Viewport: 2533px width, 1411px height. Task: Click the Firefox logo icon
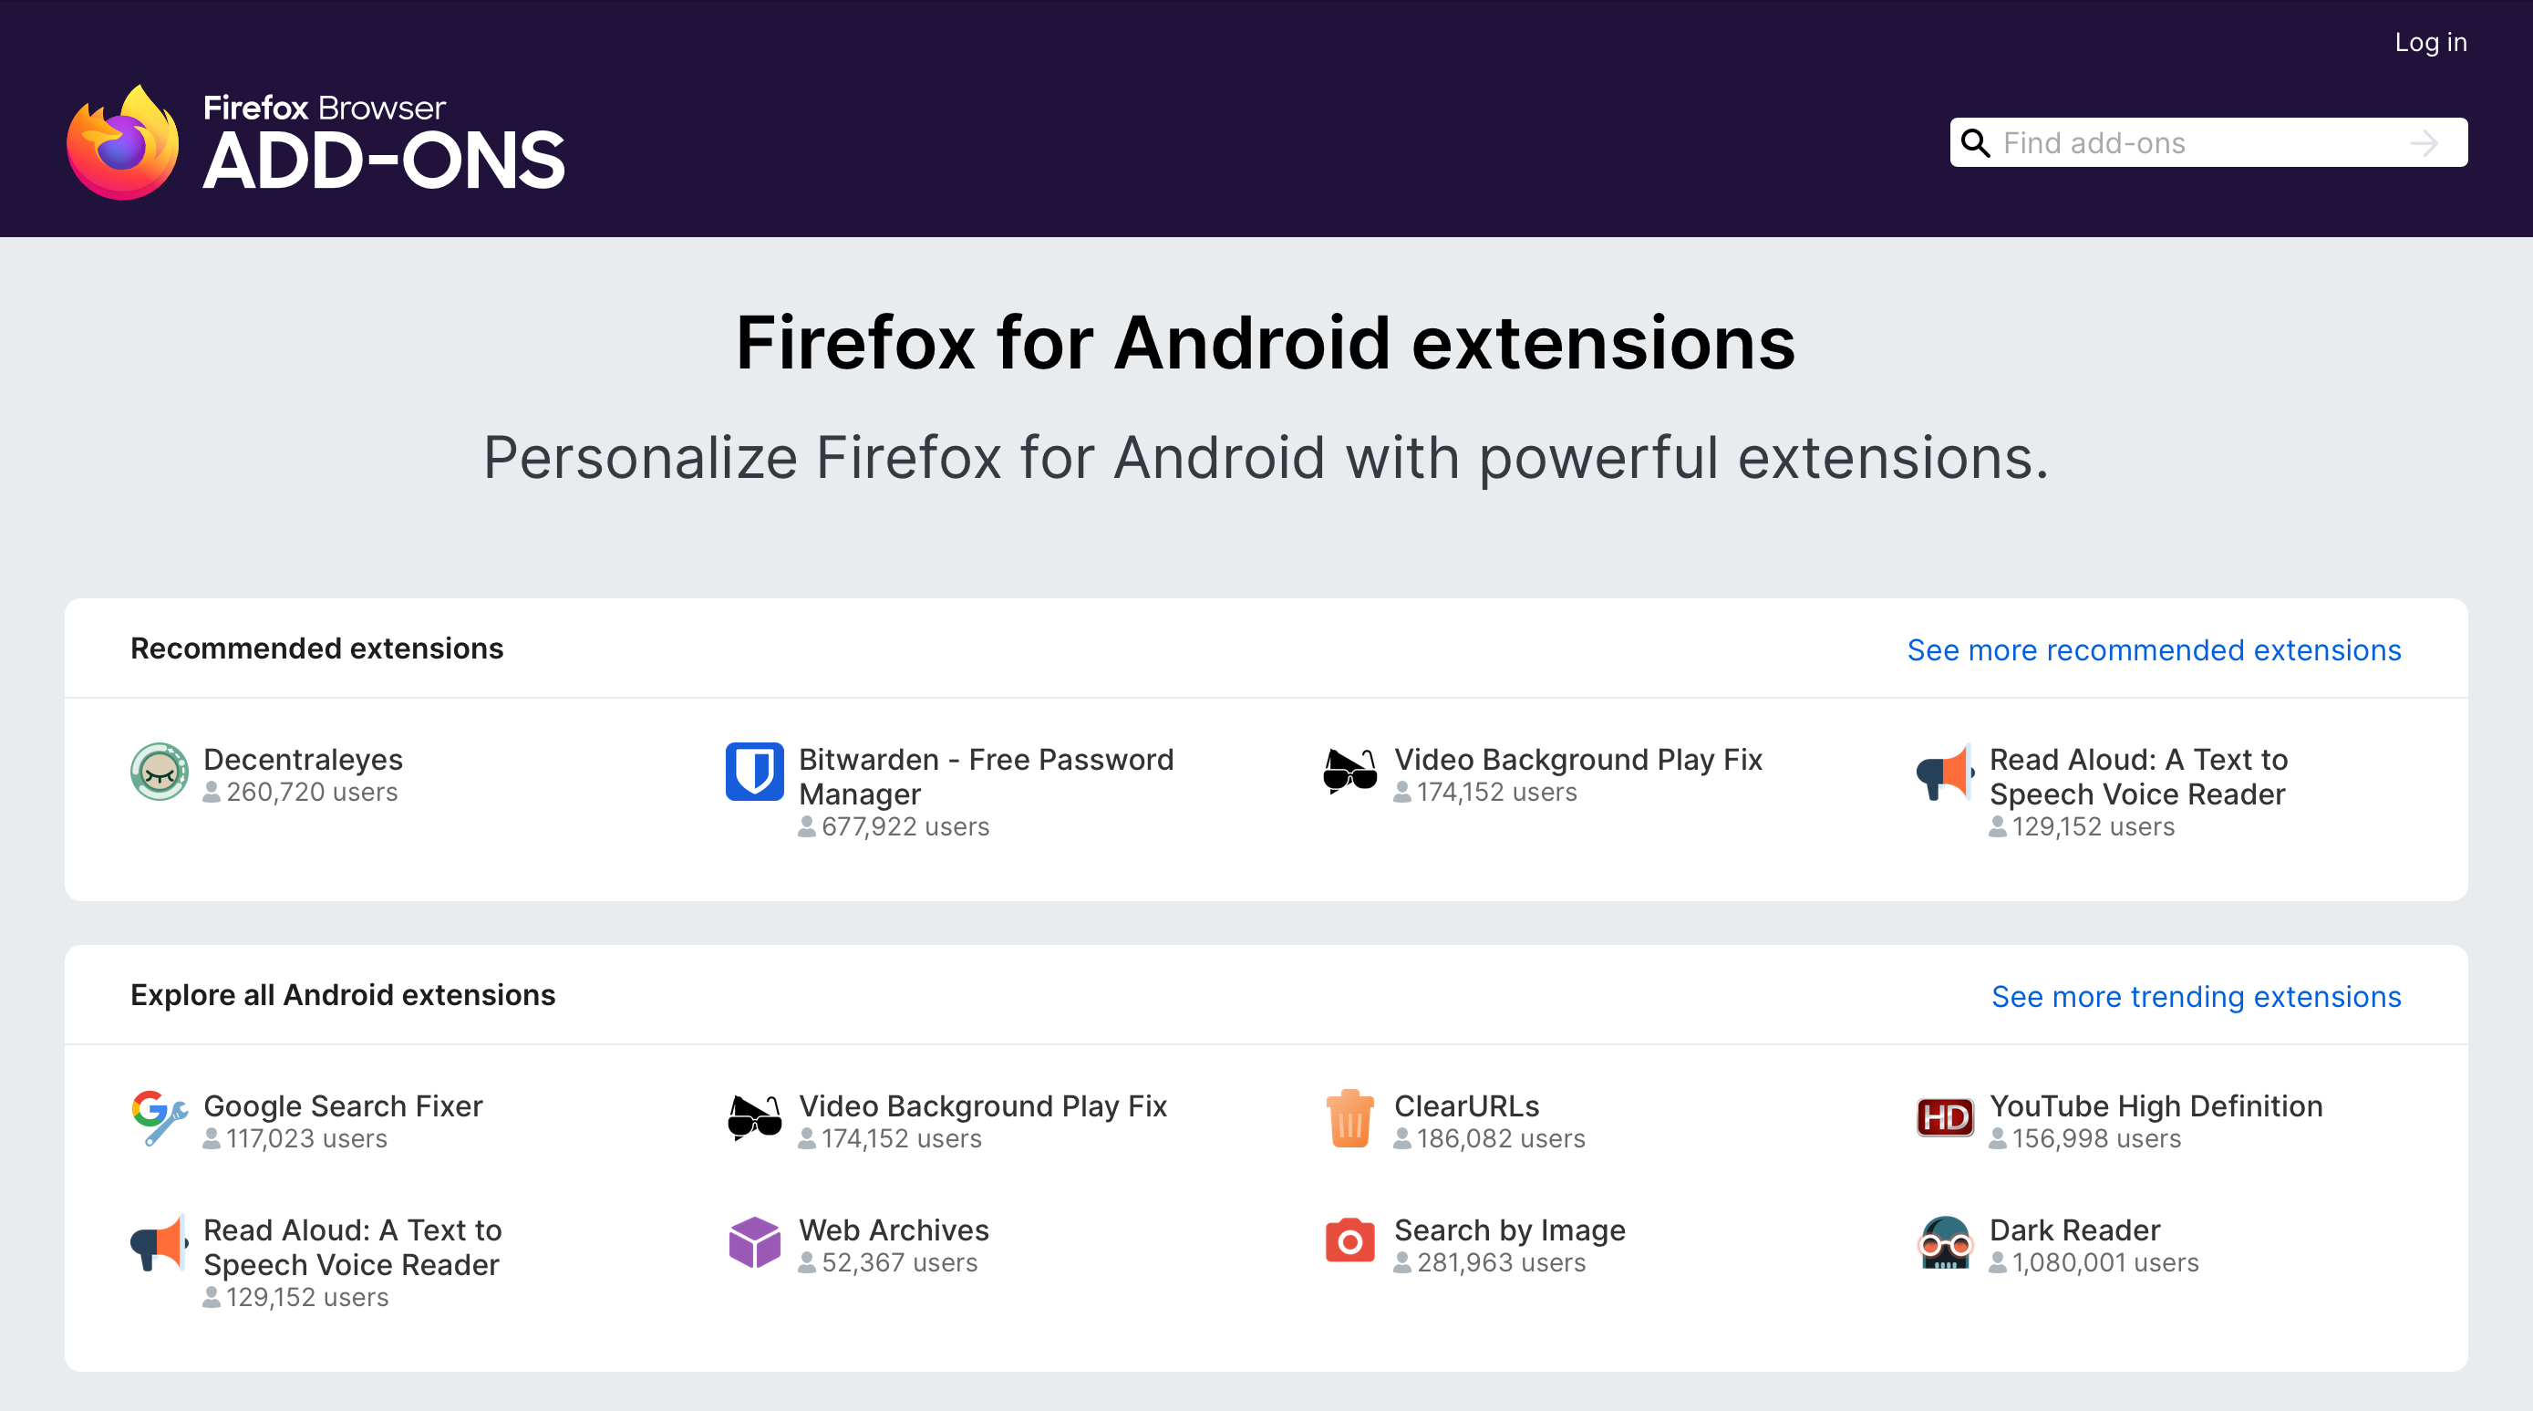point(123,143)
